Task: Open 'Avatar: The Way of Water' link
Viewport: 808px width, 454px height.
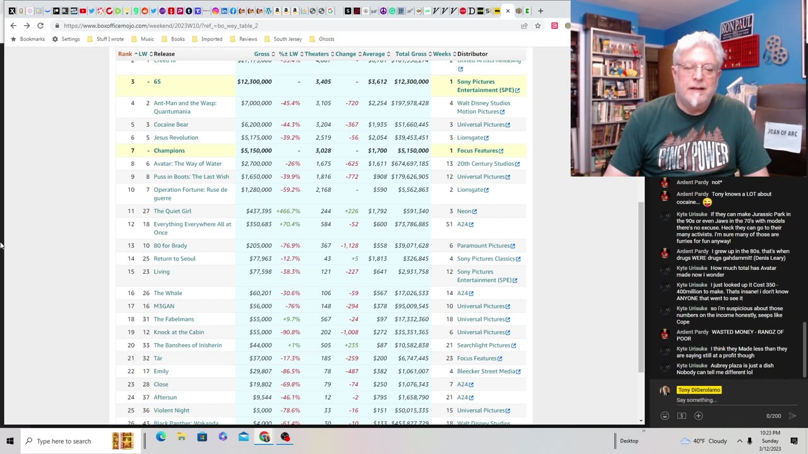Action: click(187, 164)
